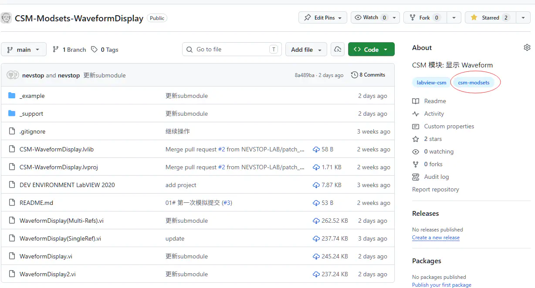Click the CSM-Modsets-WaveformDisplay repository title
Image resolution: width=535 pixels, height=288 pixels.
[79, 18]
